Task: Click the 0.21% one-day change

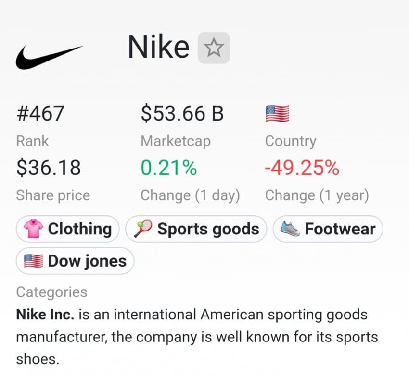Action: point(169,168)
